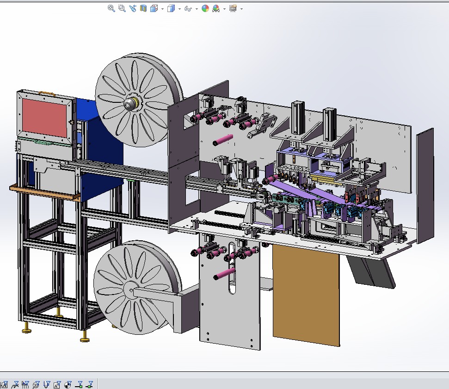Image resolution: width=449 pixels, height=389 pixels.
Task: Click the View Settings monitor icon
Action: point(233,8)
